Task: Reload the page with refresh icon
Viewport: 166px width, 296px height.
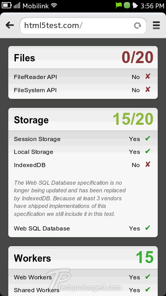Action: click(138, 25)
